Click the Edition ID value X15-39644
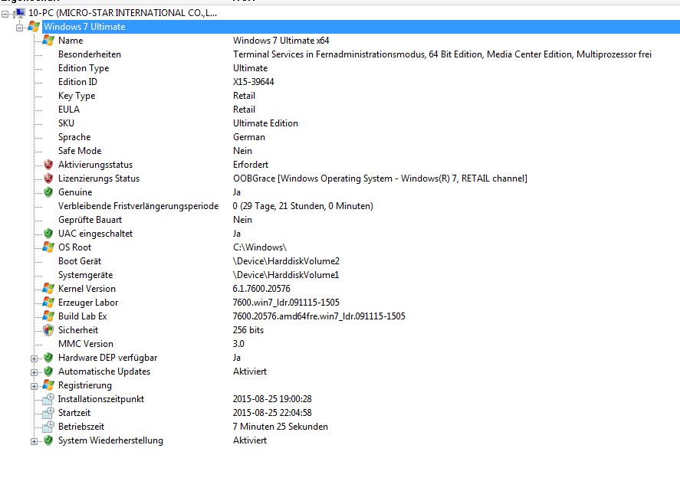 pos(253,82)
